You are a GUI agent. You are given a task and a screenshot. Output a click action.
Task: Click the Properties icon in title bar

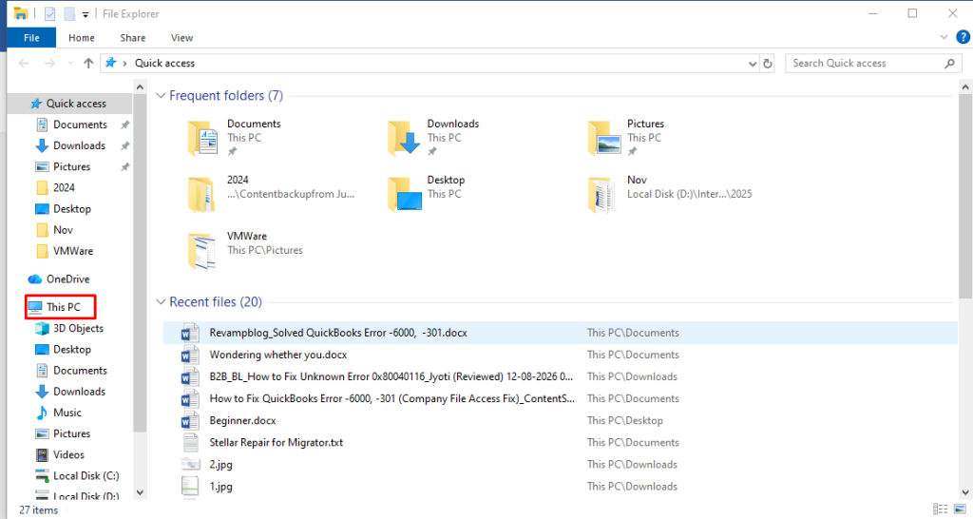coord(49,13)
